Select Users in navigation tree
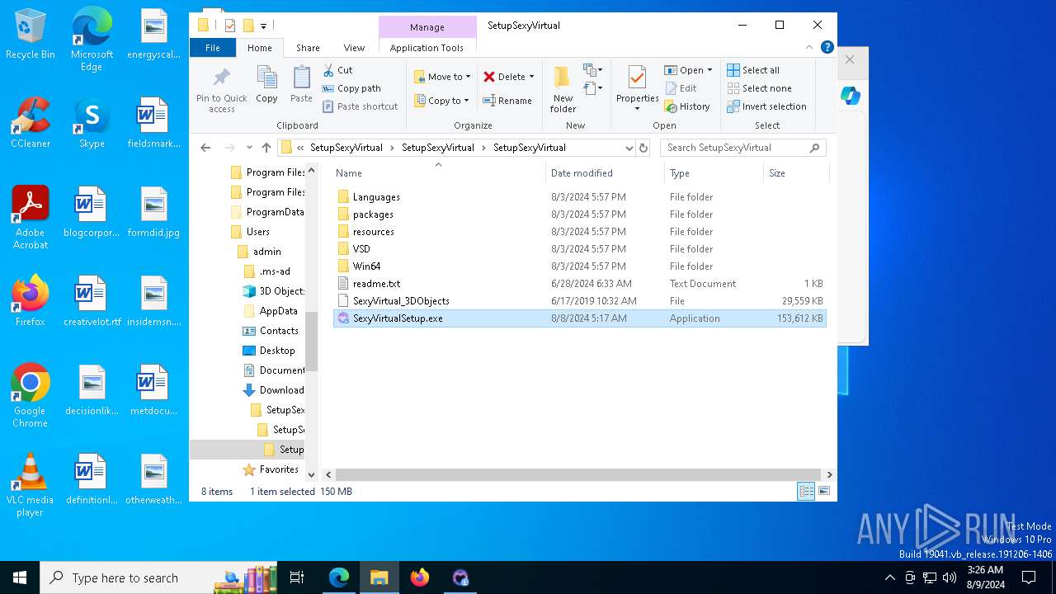 [x=257, y=232]
